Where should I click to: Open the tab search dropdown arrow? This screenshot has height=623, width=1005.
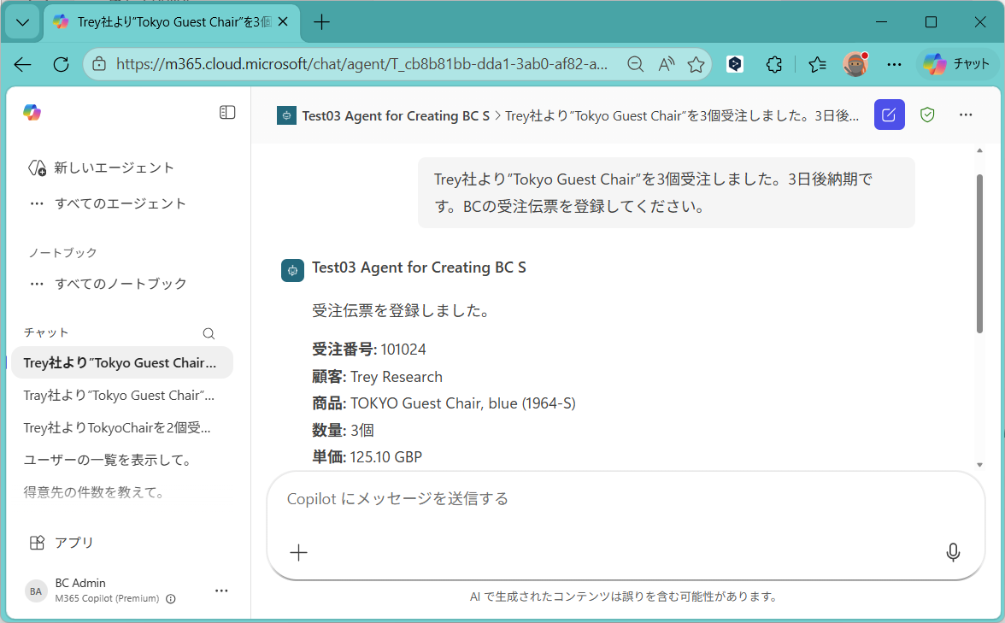point(22,22)
